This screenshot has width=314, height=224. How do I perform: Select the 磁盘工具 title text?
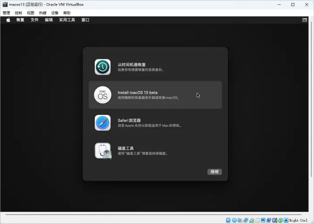point(126,148)
